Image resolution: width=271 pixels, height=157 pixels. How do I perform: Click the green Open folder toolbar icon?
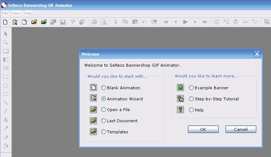[44, 22]
